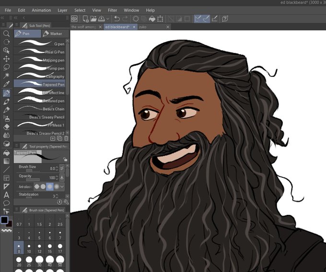Open Opacity dynamics button

pos(62,177)
